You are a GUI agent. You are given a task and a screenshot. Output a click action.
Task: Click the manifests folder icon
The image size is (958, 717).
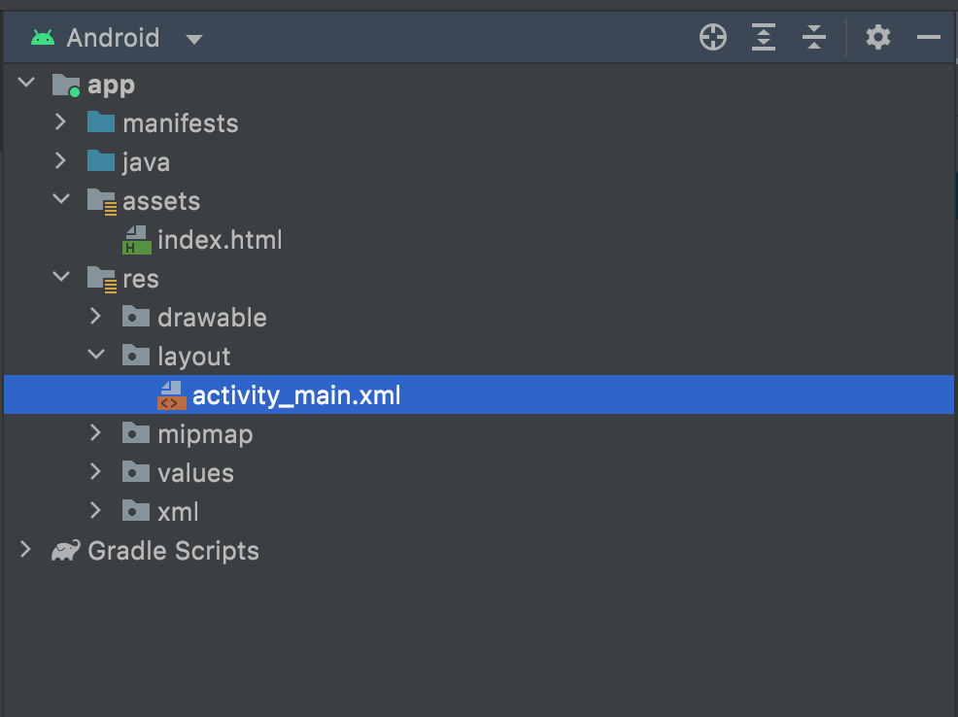[101, 122]
